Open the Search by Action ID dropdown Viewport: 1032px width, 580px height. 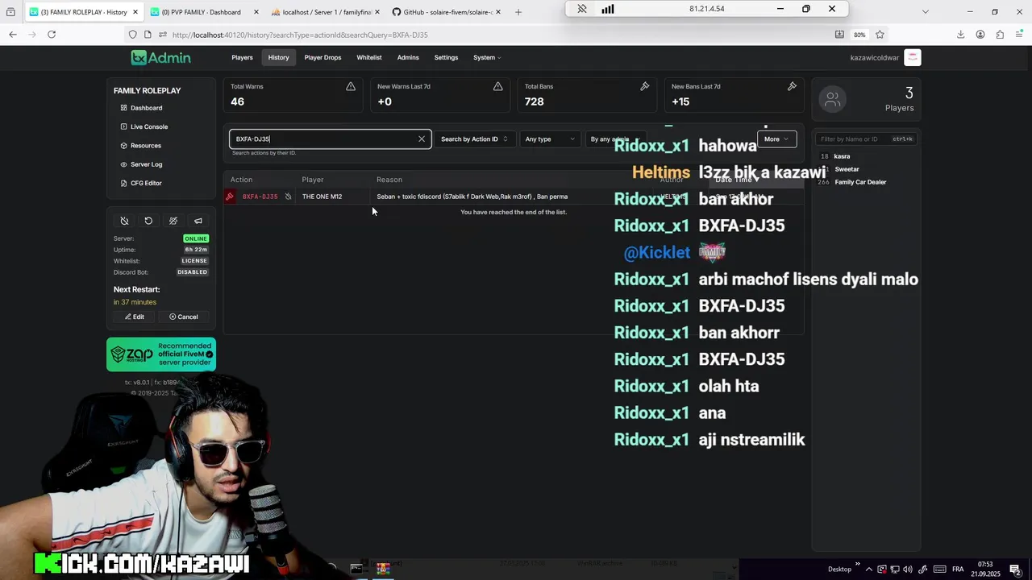pos(474,139)
